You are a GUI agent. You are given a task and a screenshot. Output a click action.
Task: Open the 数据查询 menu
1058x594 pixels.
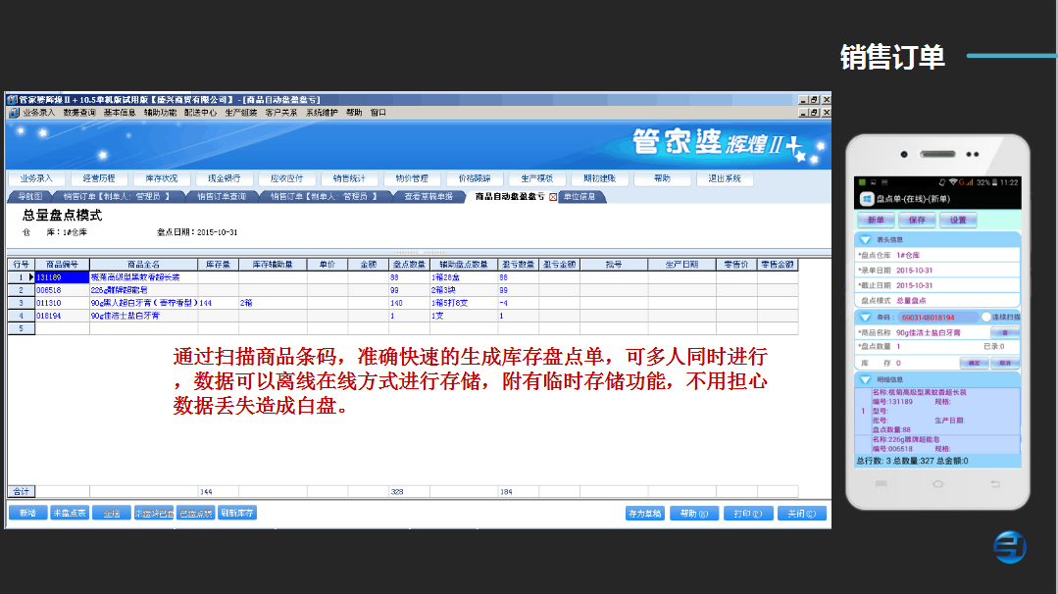pos(79,113)
